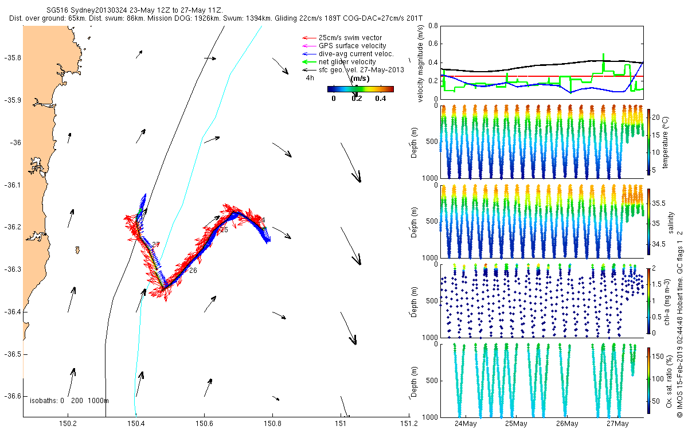Click the Ox. sat. ratio colorbar
Screen dimensions: 688x430
point(648,380)
